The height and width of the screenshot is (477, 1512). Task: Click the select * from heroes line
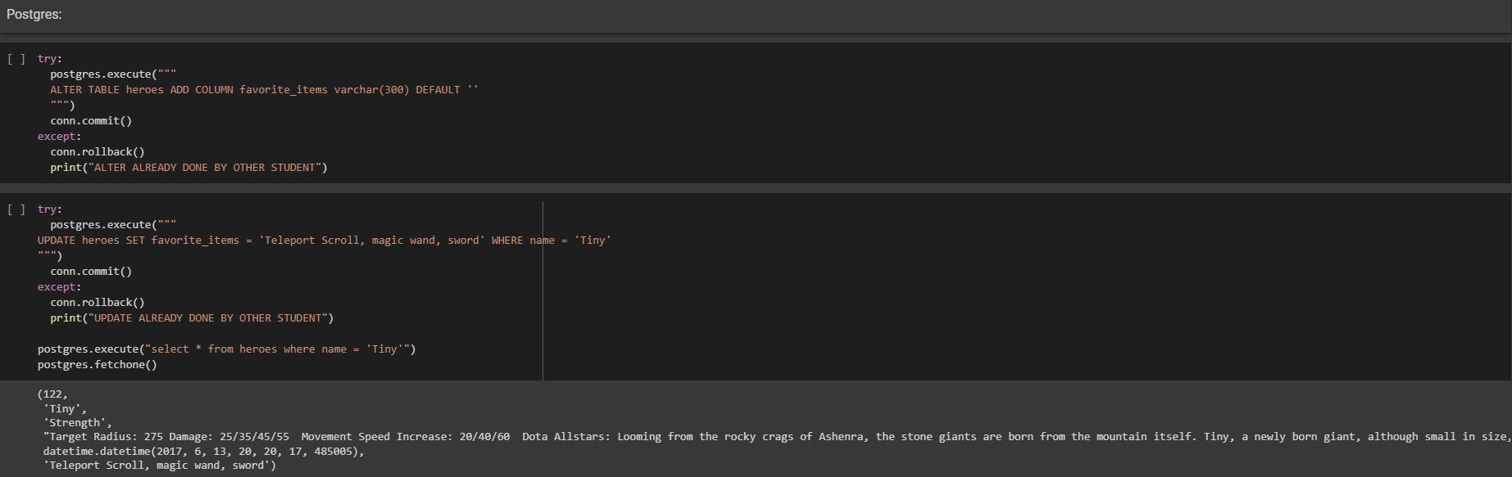click(x=227, y=349)
